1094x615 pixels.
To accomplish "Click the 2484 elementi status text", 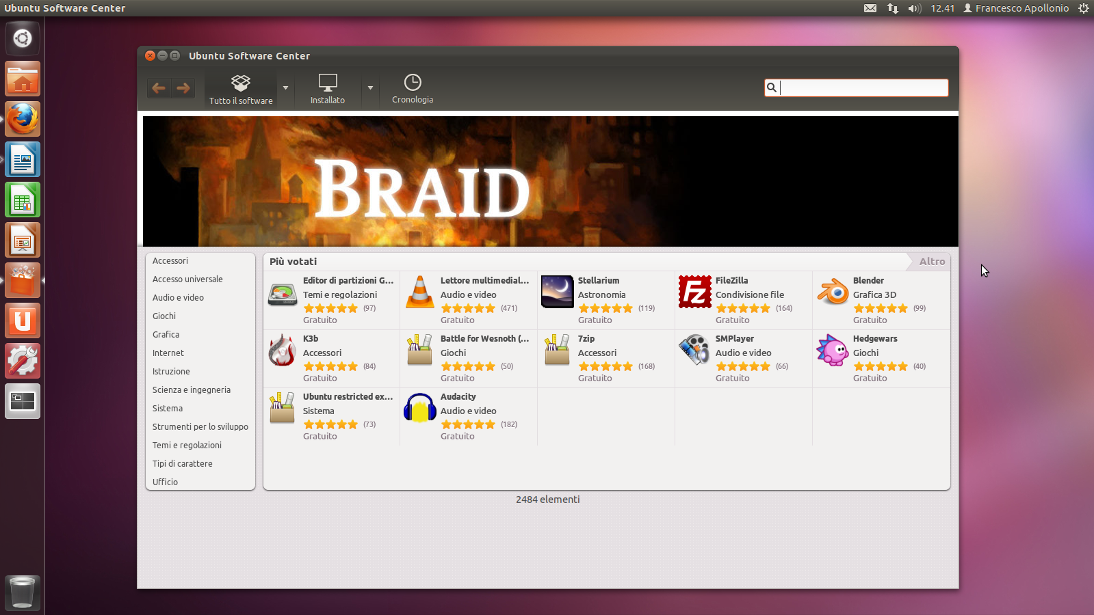I will 548,500.
